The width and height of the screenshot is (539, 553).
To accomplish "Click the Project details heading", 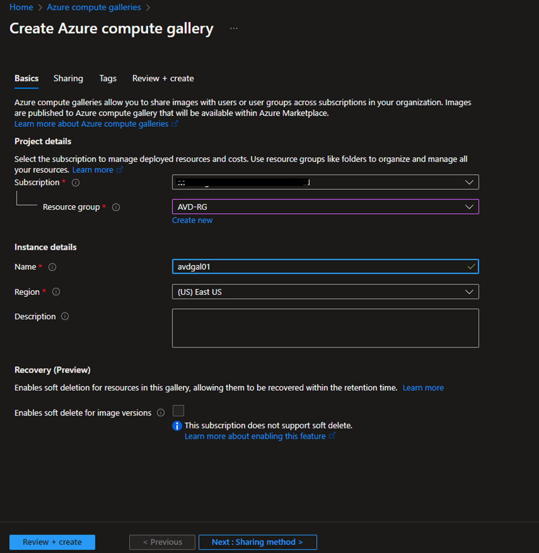I will point(43,141).
